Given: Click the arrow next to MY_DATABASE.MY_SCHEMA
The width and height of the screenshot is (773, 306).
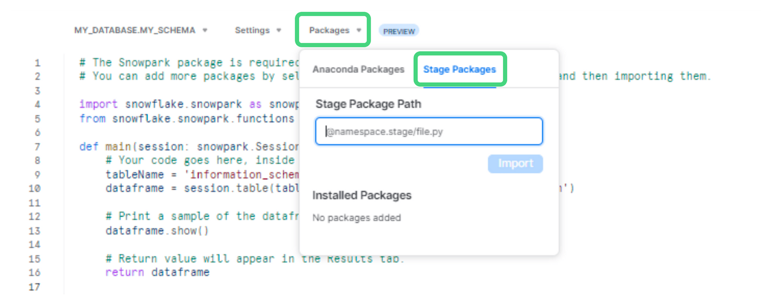Looking at the screenshot, I should coord(205,30).
